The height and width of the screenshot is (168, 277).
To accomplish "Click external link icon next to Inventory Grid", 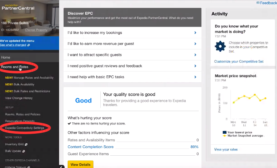I will [x=26, y=144].
